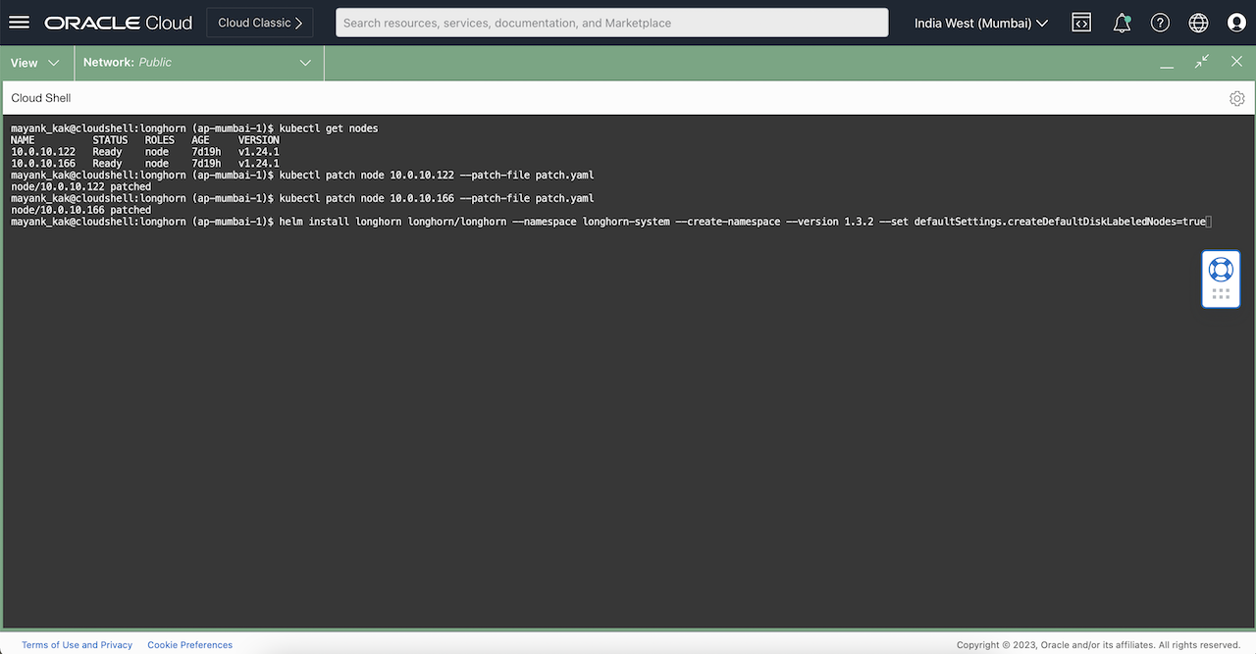The width and height of the screenshot is (1256, 654).
Task: Click the Oracle Cloud logo
Action: [119, 23]
